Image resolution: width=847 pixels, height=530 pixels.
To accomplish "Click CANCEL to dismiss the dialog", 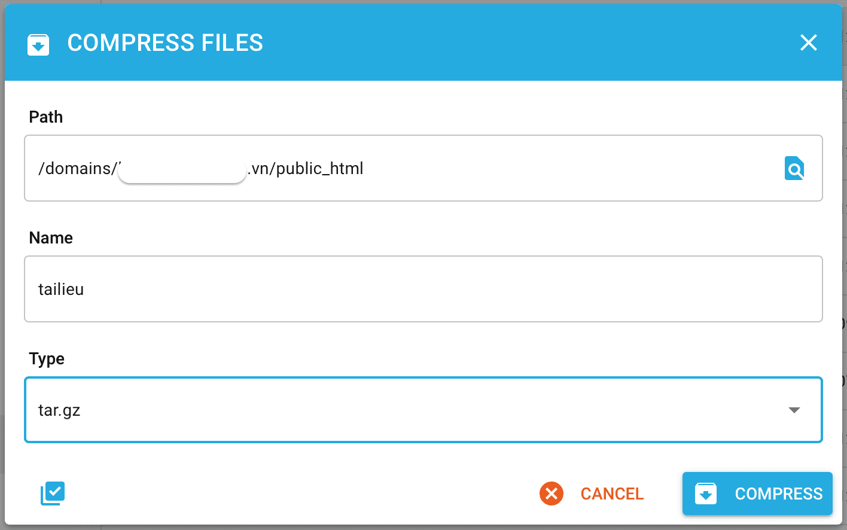I will [x=612, y=494].
